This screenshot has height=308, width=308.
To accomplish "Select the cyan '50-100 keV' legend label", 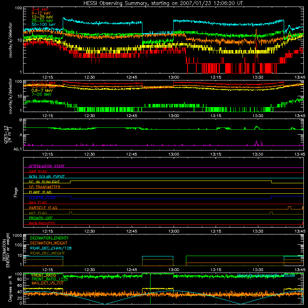I will (x=44, y=25).
